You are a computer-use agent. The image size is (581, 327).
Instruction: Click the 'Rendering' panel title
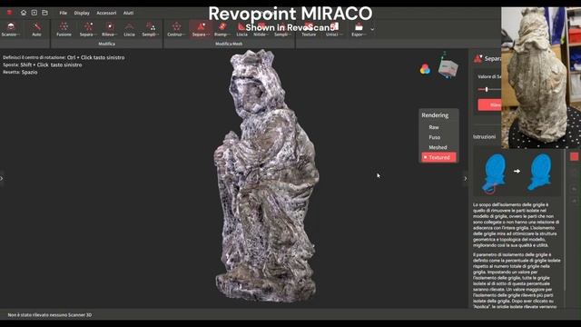pyautogui.click(x=435, y=115)
